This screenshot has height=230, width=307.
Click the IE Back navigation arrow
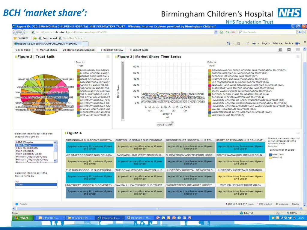[x=16, y=32]
